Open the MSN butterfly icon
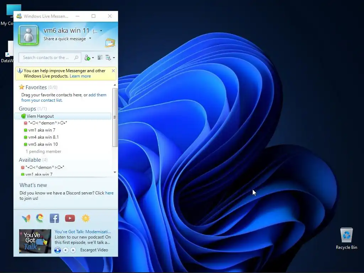This screenshot has width=364, height=273. pos(26,218)
